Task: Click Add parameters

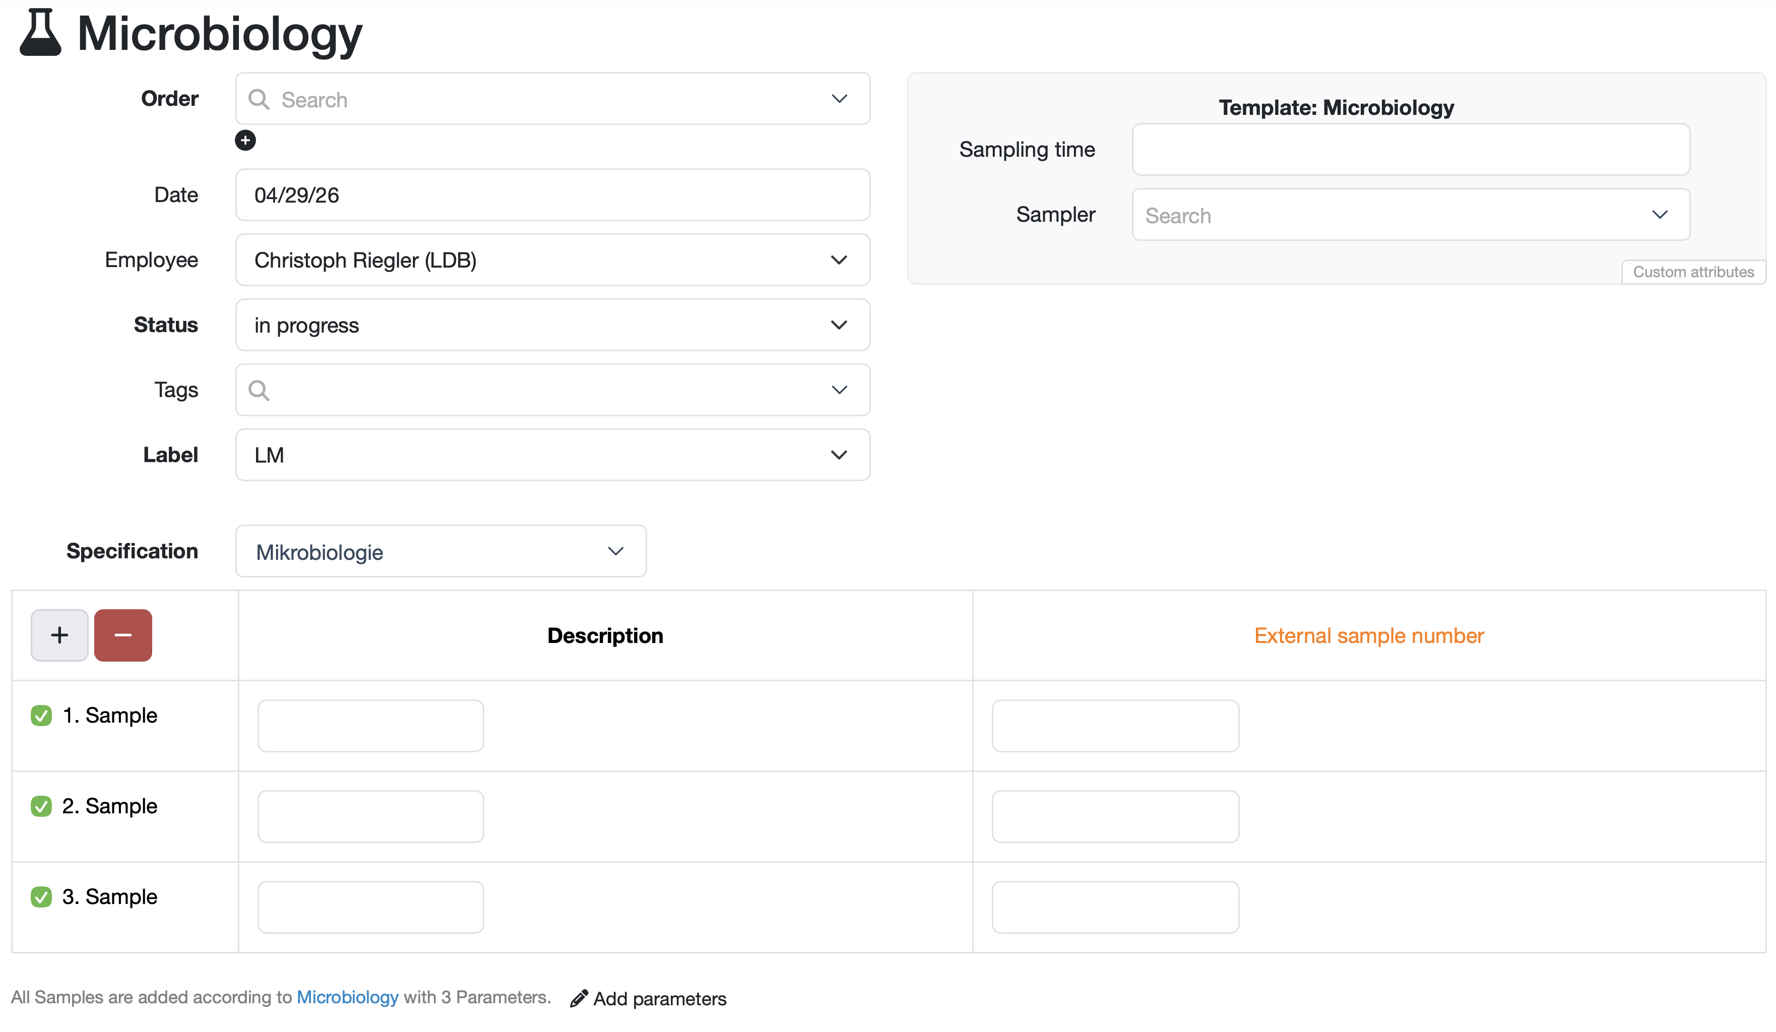Action: [659, 999]
